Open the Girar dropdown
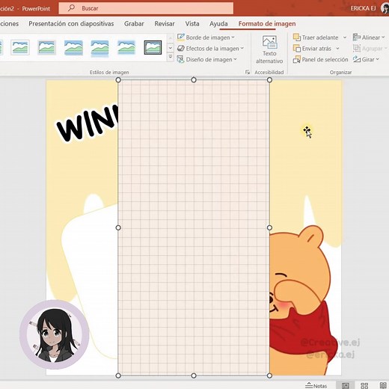389x389 pixels. coord(366,60)
